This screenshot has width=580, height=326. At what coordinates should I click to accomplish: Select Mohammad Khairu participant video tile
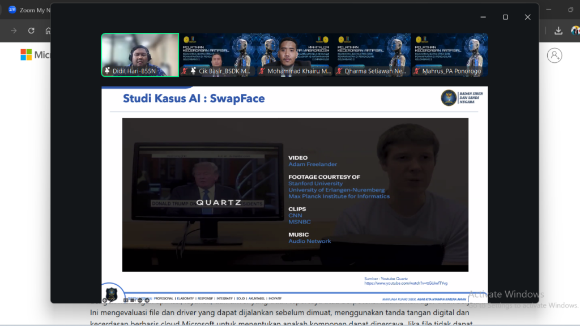295,55
